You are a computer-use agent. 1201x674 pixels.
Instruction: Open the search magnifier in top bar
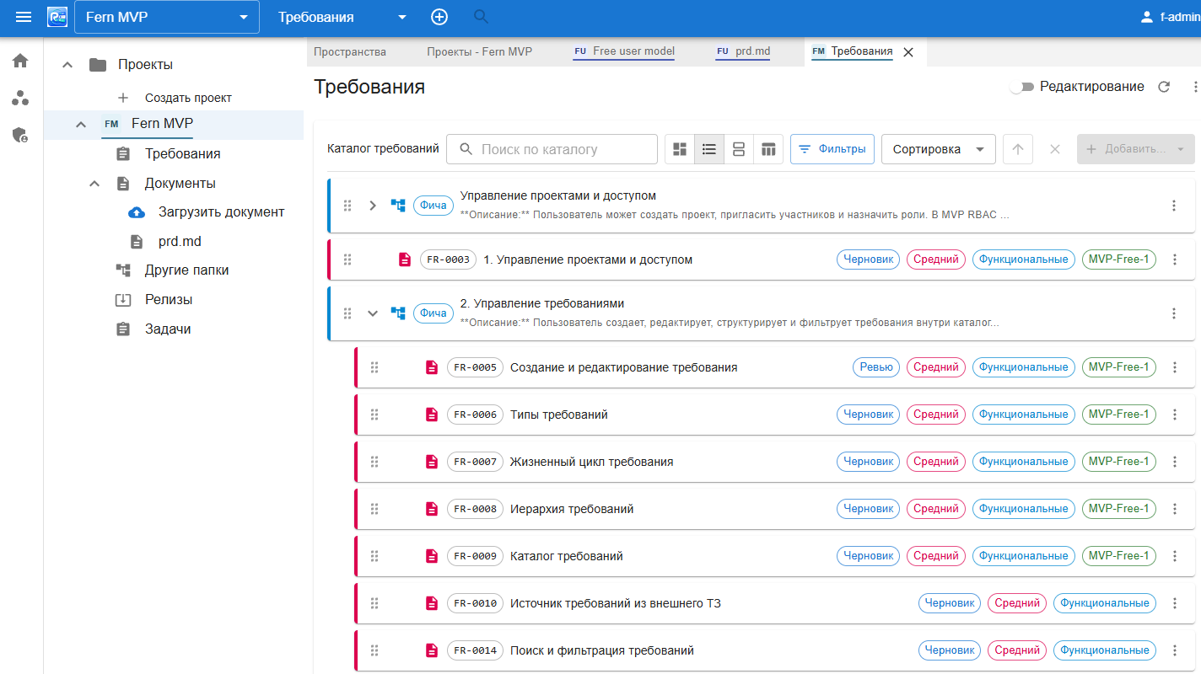482,17
